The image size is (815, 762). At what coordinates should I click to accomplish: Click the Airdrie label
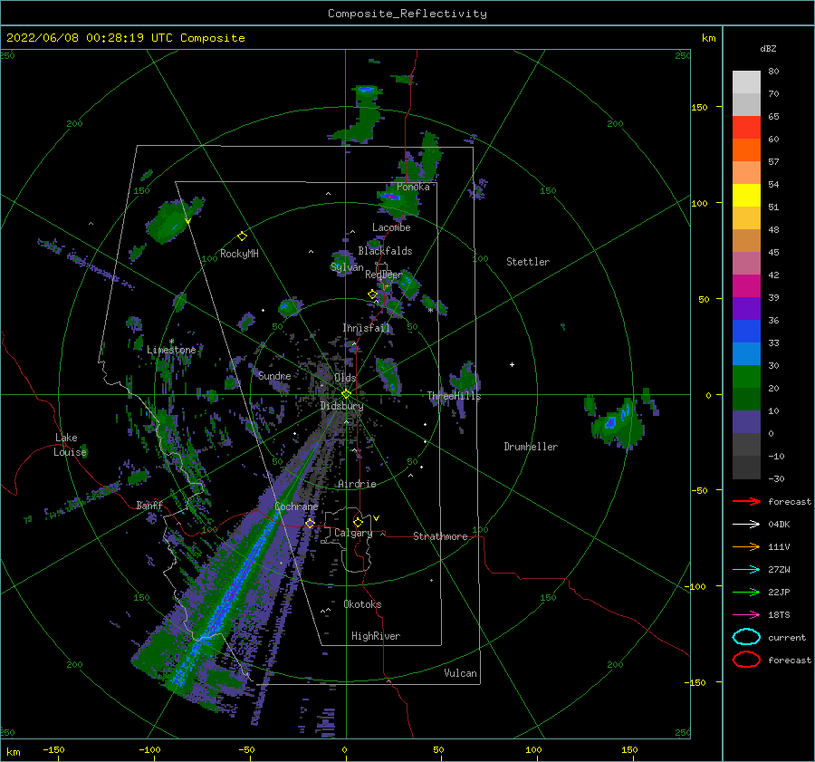coord(357,484)
